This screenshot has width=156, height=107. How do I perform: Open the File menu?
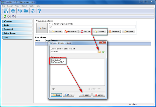[x=4, y=6]
